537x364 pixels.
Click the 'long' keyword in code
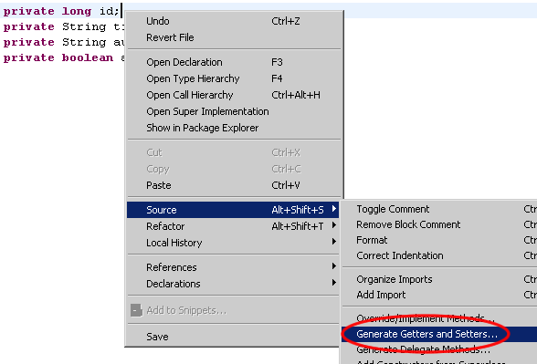[x=77, y=12]
